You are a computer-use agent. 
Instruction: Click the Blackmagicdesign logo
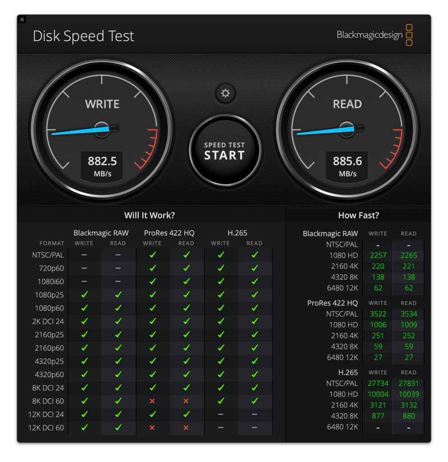coord(374,35)
